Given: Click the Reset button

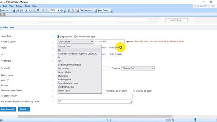Looking at the screenshot, I should pos(24,109).
